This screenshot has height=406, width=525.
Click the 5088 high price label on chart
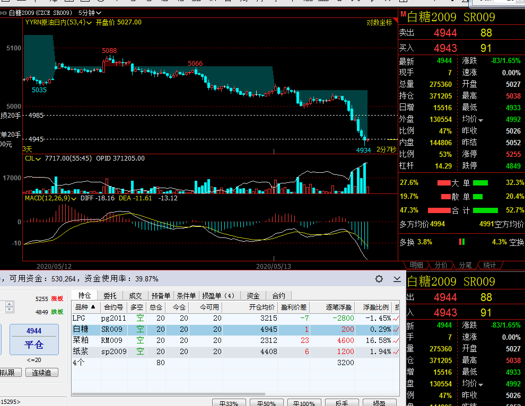coord(109,51)
